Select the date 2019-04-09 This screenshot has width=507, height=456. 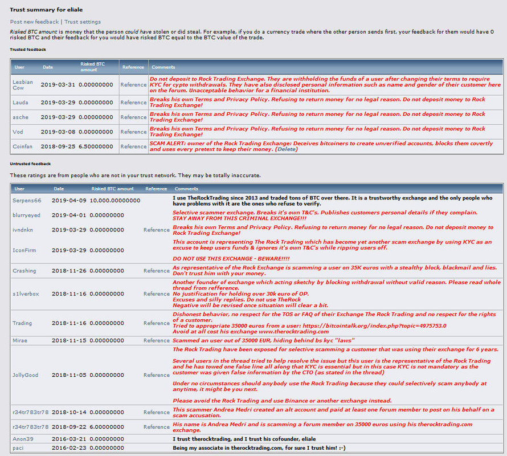[69, 200]
